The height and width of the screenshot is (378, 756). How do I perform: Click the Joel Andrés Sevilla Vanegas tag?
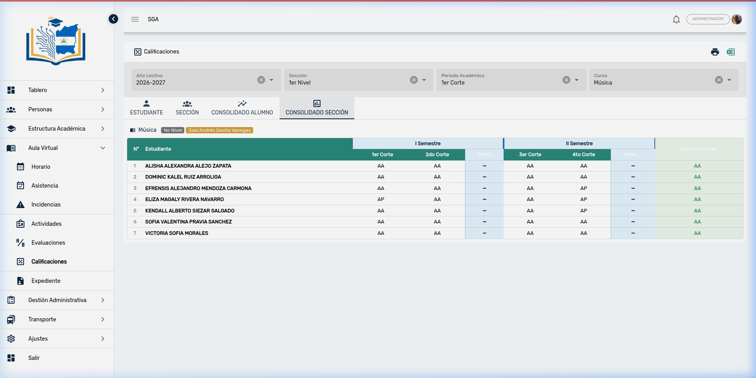coord(219,130)
